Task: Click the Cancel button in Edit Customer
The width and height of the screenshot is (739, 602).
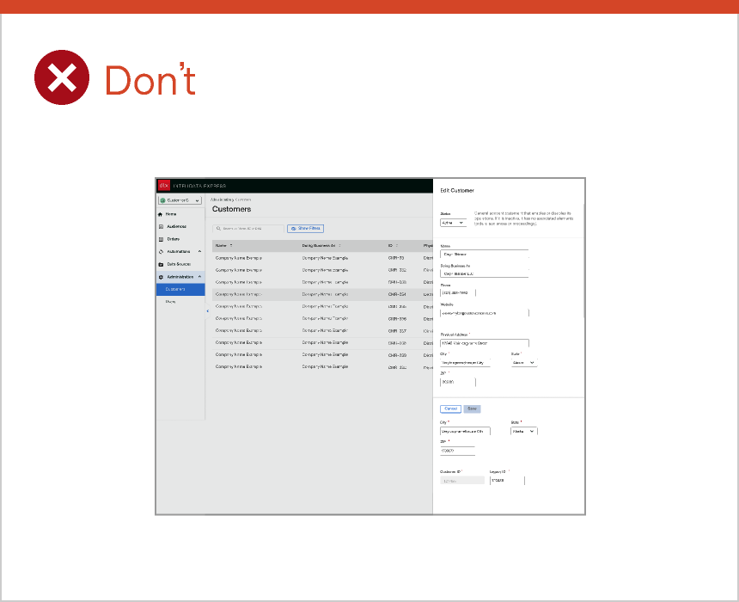Action: 451,408
